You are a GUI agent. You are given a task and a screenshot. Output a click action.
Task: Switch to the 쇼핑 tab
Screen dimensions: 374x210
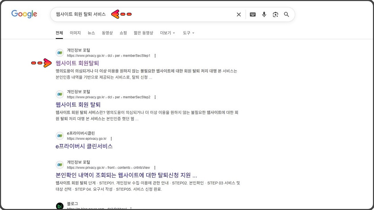pyautogui.click(x=123, y=33)
